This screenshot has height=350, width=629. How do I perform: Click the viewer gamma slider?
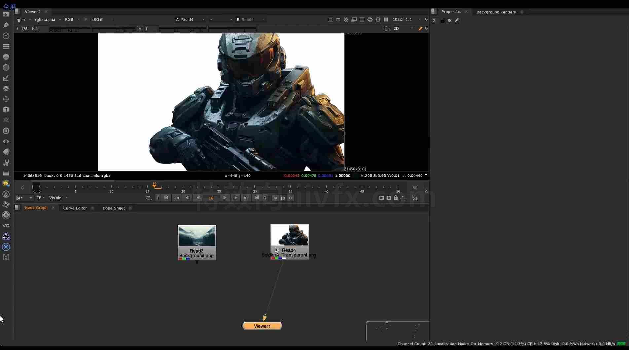click(207, 29)
